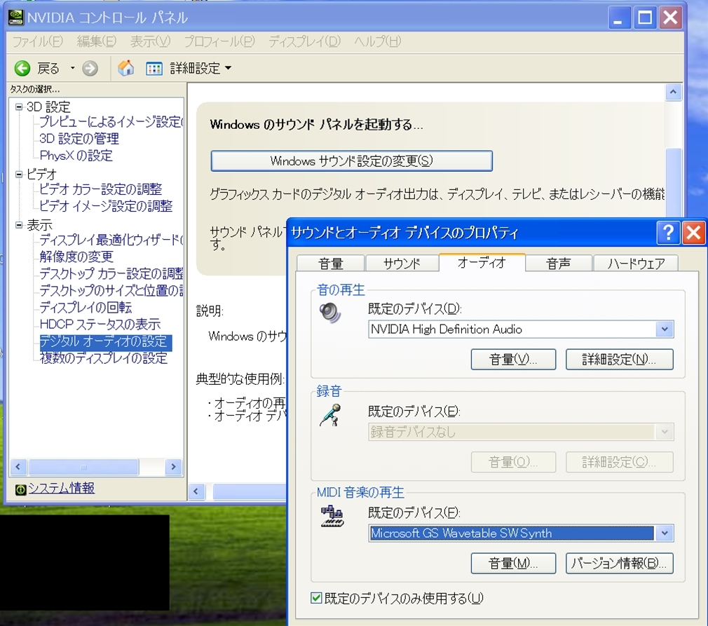Click the 詳細設定 view grid icon

click(x=154, y=69)
